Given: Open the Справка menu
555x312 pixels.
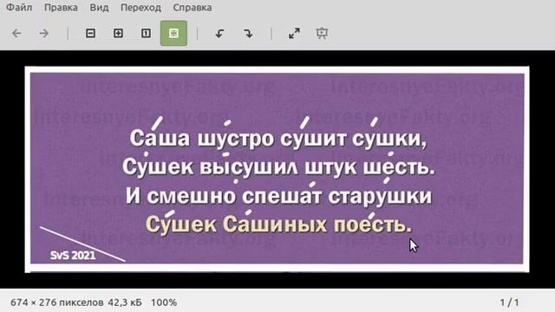Looking at the screenshot, I should point(193,8).
